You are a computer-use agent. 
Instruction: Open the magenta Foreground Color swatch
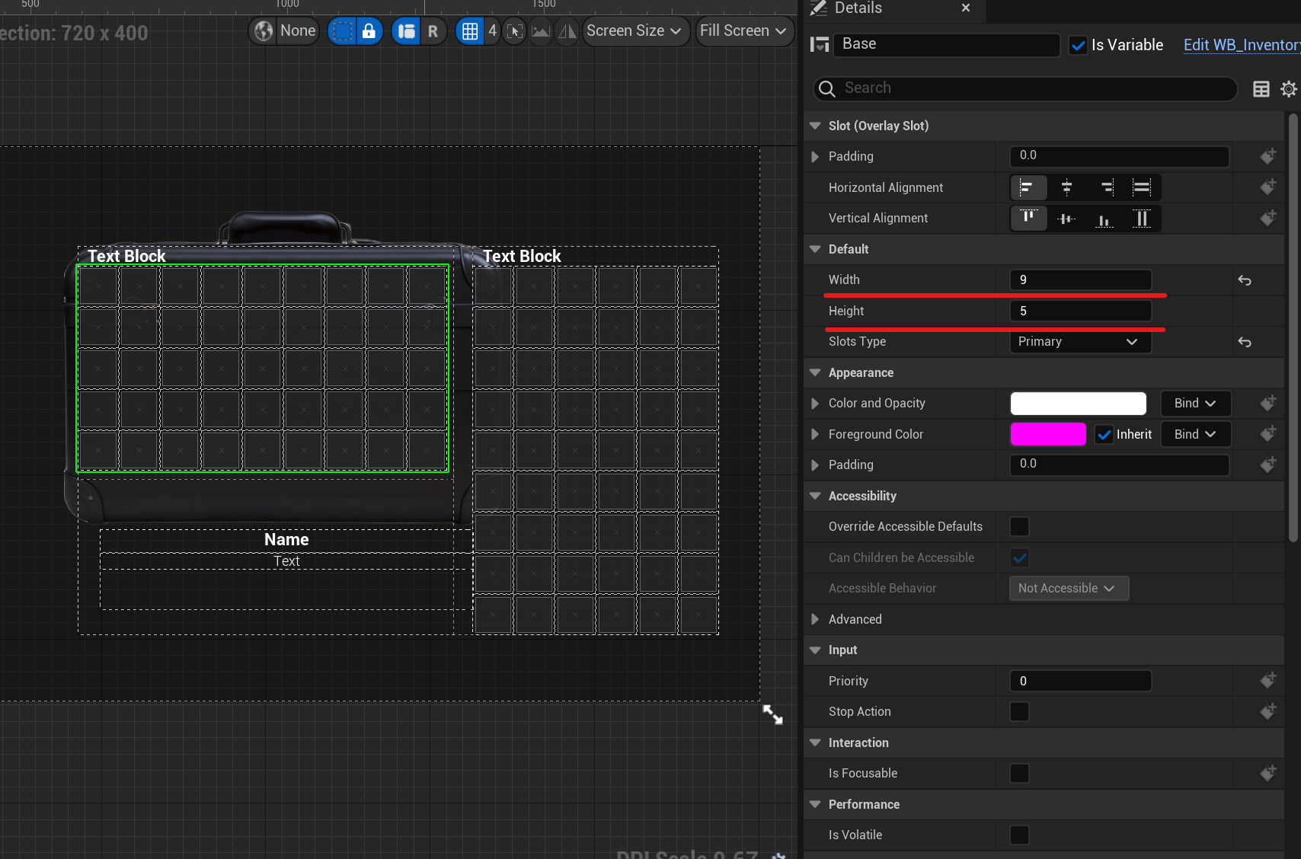1048,434
